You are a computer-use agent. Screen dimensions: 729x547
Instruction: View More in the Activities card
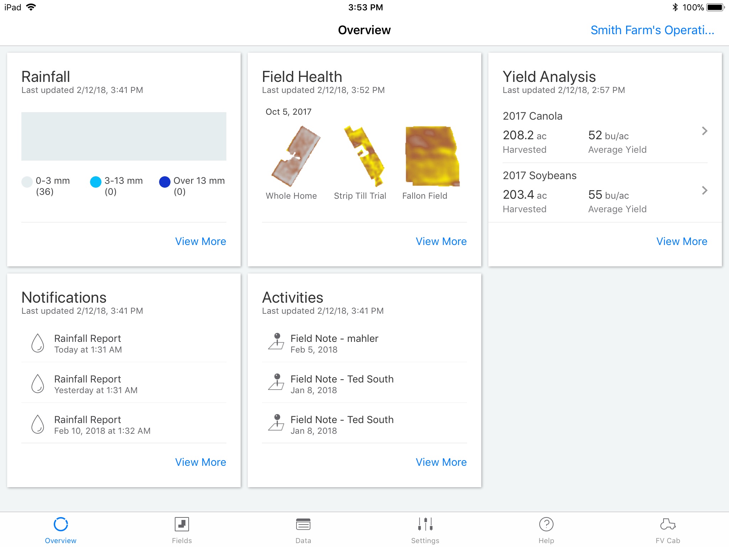click(x=441, y=462)
